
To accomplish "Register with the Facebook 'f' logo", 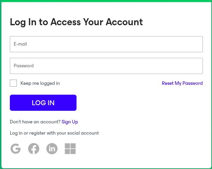I will tap(34, 149).
